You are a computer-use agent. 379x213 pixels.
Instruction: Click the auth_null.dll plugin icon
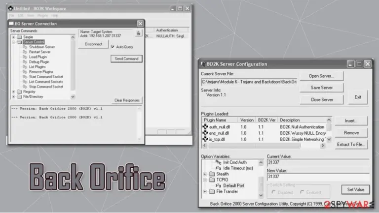[x=205, y=126]
